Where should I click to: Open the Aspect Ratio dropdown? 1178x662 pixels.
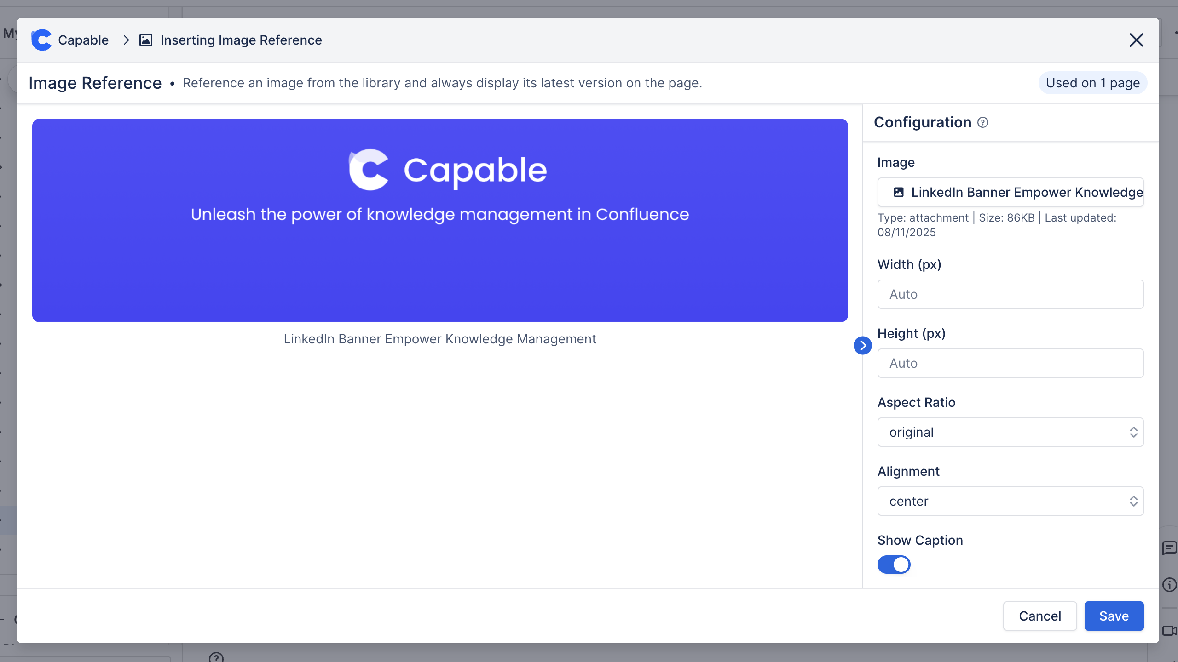[1010, 432]
